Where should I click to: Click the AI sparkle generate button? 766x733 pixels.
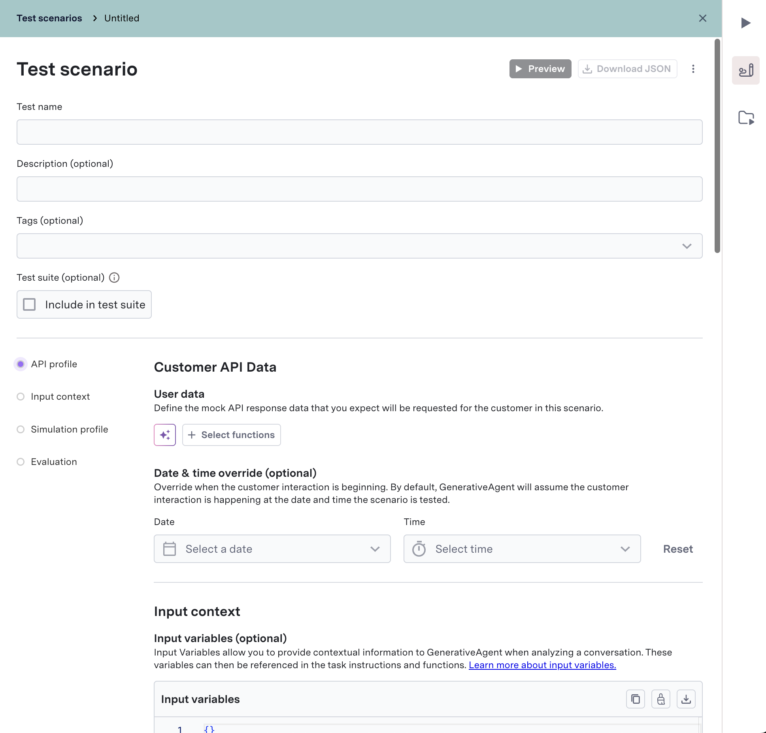(165, 435)
